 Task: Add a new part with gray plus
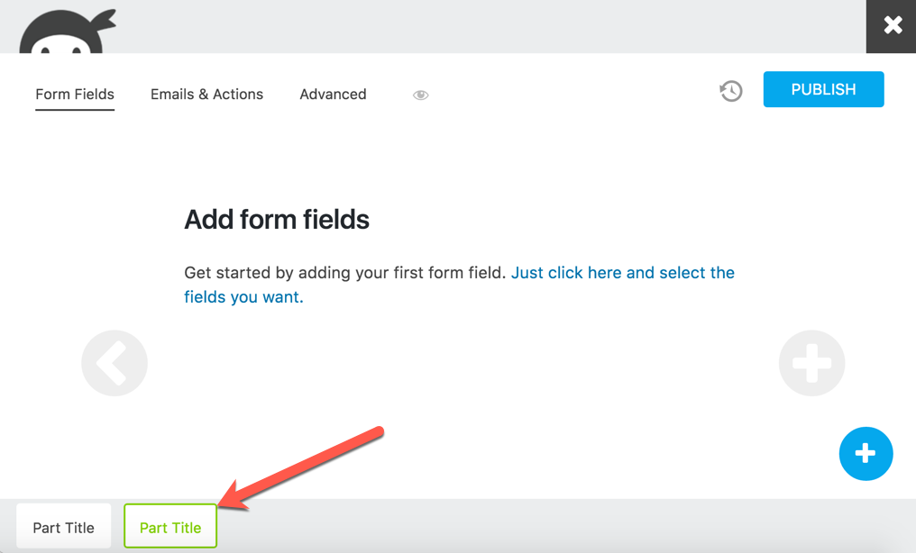click(x=811, y=363)
